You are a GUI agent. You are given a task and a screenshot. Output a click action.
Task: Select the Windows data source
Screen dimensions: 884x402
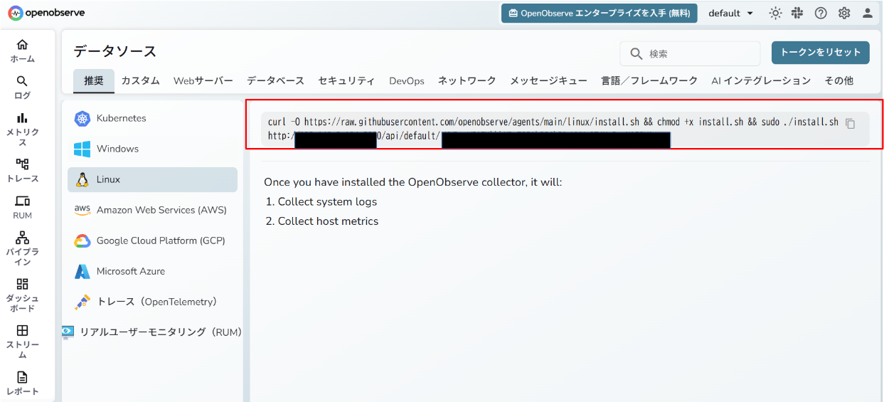click(152, 149)
